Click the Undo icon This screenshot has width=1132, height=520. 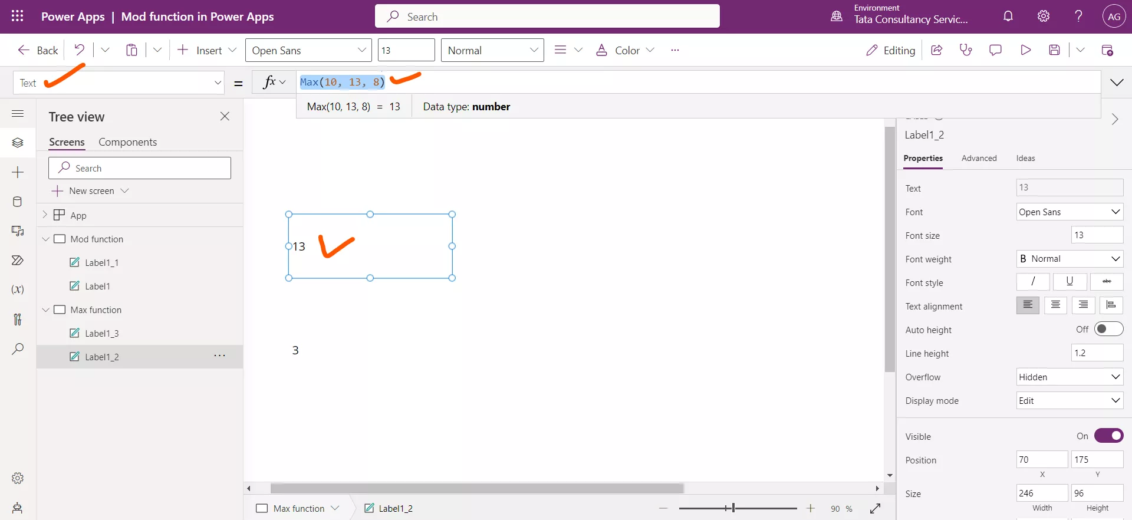(79, 50)
